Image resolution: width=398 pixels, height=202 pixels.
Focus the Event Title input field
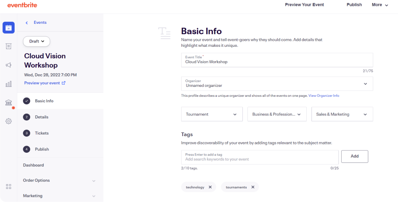277,60
